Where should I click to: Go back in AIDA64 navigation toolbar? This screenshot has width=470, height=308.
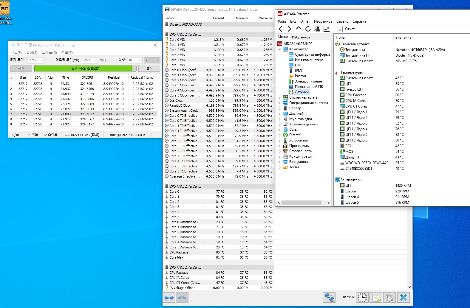280,29
